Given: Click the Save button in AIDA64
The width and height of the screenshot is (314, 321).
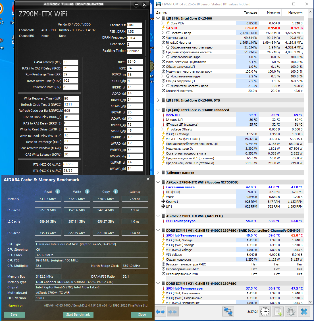Looking at the screenshot, I should (x=14, y=314).
